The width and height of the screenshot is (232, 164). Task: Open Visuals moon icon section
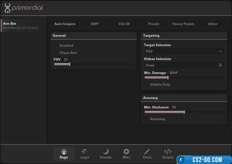pyautogui.click(x=105, y=152)
